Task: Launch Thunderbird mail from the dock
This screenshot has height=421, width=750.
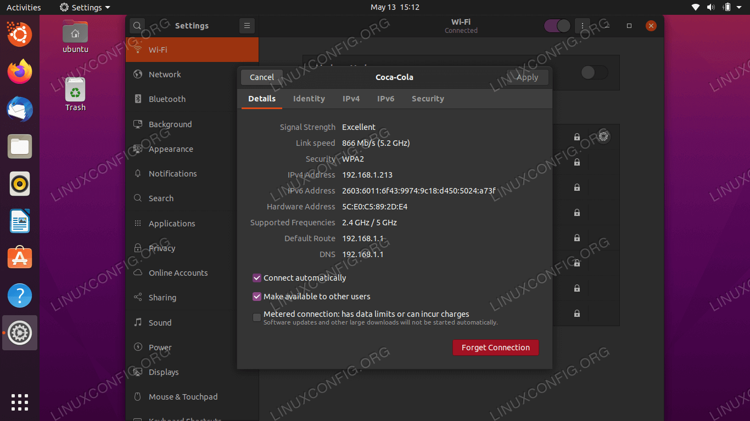Action: [20, 109]
